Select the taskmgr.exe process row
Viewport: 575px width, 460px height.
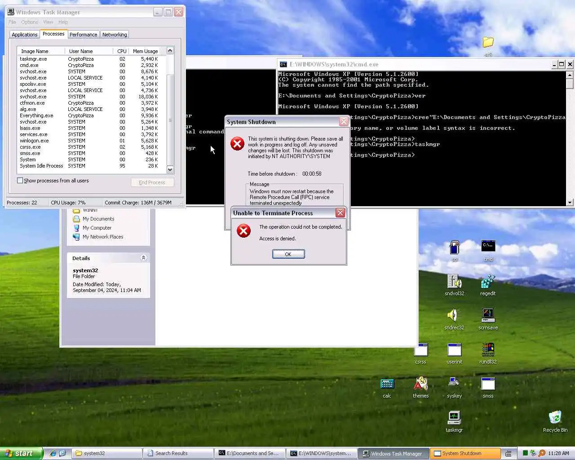pyautogui.click(x=92, y=59)
